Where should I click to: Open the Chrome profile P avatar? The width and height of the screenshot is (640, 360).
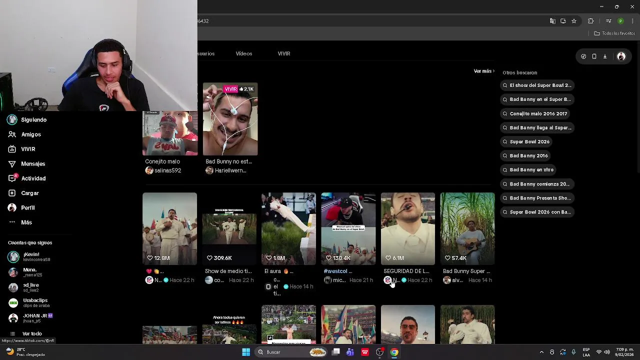coord(620,21)
